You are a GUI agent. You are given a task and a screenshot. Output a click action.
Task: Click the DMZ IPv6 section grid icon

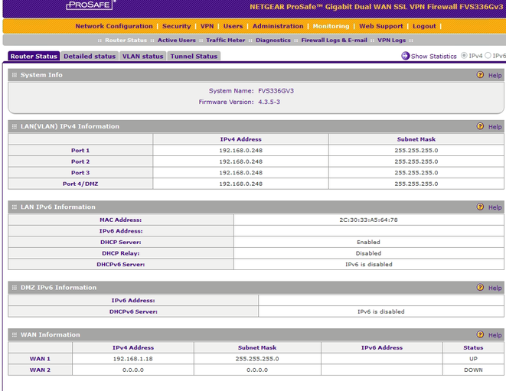coord(15,288)
